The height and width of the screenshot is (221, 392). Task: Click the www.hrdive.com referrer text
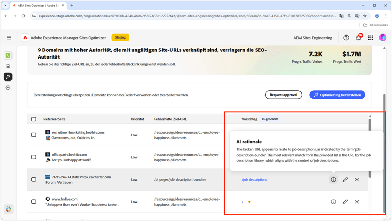click(65, 199)
